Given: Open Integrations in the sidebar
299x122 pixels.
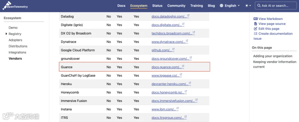Looking at the screenshot, I should click(x=17, y=52).
